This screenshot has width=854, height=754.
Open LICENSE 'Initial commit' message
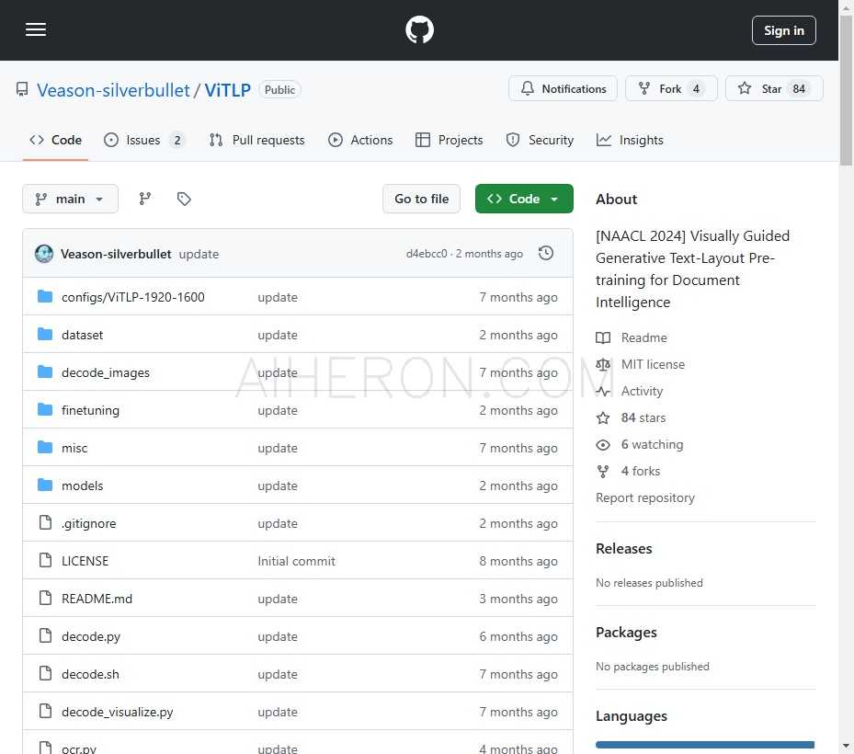click(x=296, y=561)
